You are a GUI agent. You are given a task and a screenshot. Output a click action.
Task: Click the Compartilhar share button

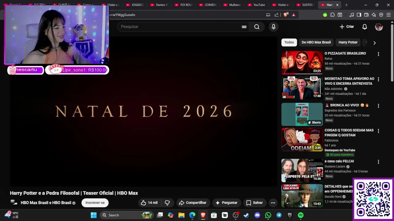pos(193,203)
